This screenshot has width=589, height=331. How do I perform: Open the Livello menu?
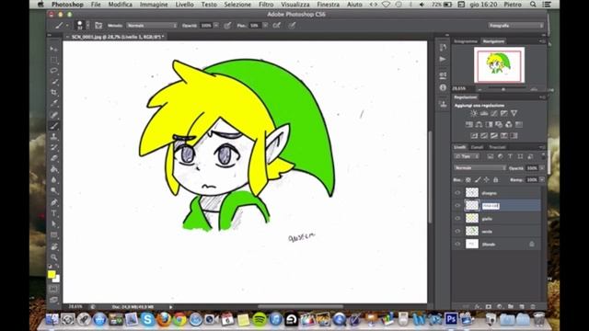[184, 5]
